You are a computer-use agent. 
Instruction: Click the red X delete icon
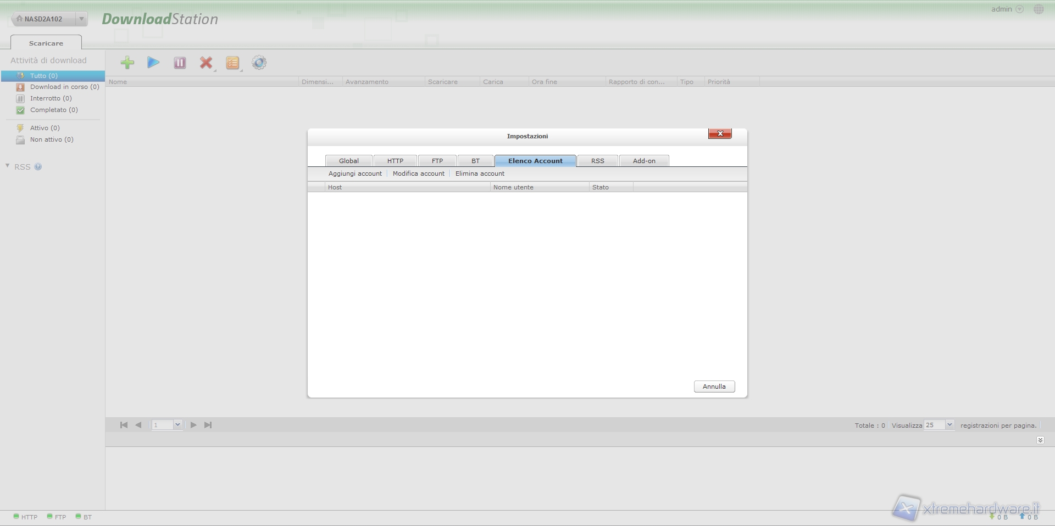206,63
